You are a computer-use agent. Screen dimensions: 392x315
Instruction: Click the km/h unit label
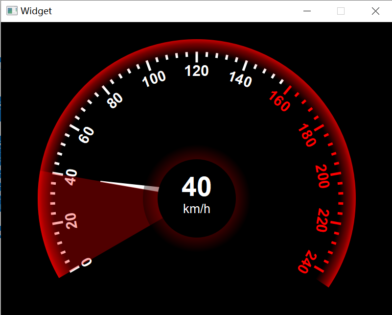197,209
